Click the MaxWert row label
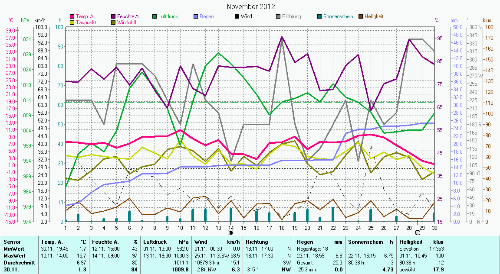The width and height of the screenshot is (500, 274). point(13,255)
